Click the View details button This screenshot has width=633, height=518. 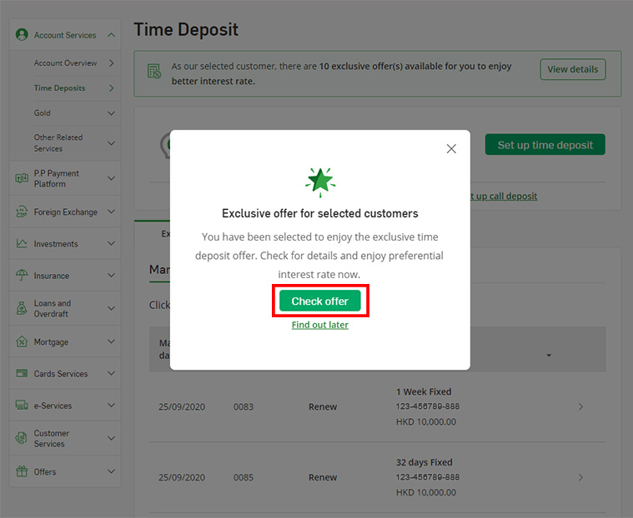(x=572, y=69)
